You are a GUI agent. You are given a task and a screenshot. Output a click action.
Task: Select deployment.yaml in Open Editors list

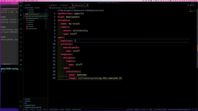point(36,14)
